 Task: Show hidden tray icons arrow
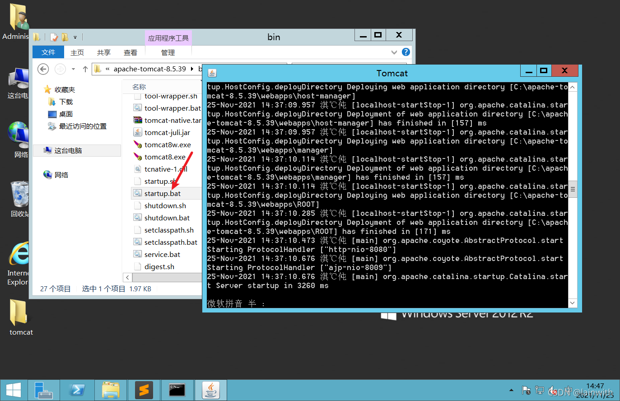click(x=511, y=390)
